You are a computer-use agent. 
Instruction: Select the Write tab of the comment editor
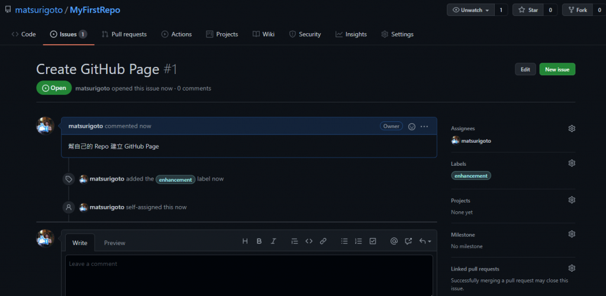click(80, 243)
